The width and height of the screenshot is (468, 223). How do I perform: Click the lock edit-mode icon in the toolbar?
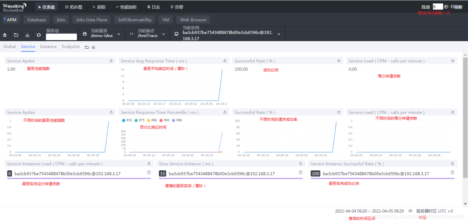(5, 35)
